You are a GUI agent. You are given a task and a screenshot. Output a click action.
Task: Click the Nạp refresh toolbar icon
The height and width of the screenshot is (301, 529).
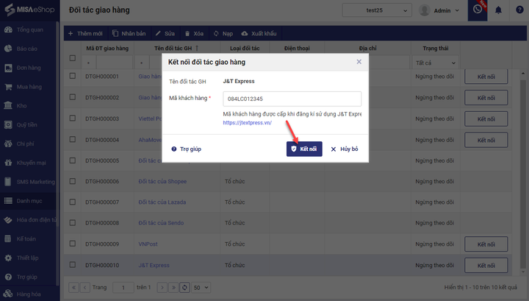tap(223, 34)
